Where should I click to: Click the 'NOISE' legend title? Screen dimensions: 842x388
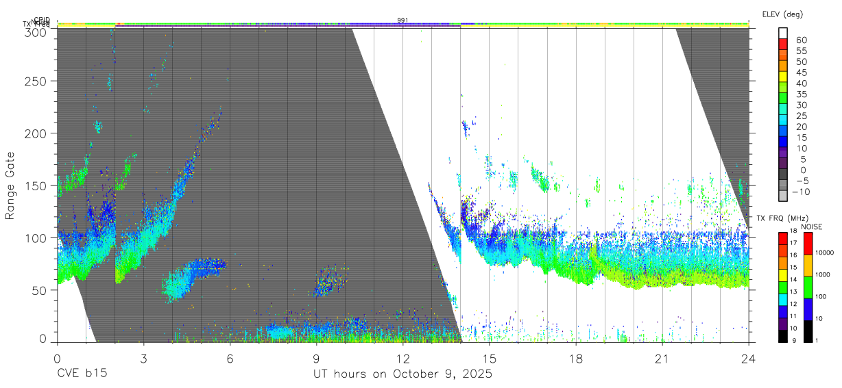[x=812, y=227]
